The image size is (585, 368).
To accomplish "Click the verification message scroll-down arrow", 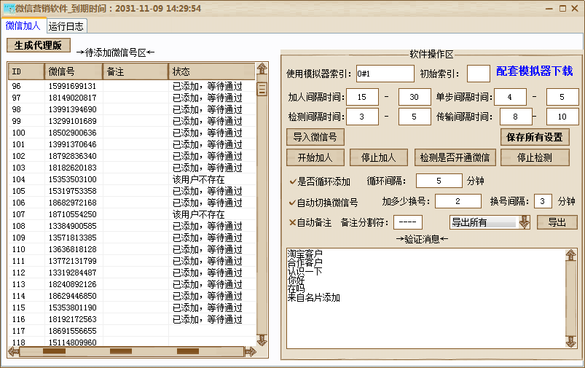I will tap(571, 341).
